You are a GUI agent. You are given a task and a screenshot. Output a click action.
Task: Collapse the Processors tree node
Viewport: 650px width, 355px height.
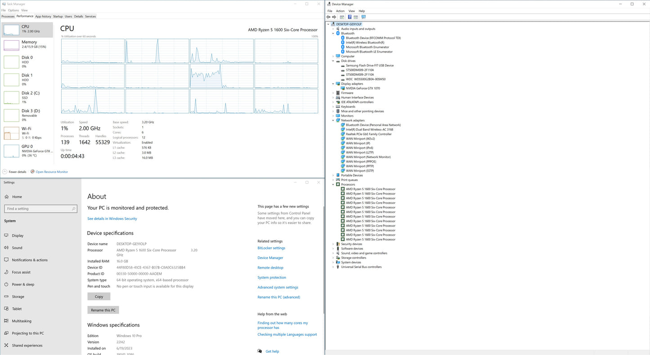(x=333, y=184)
